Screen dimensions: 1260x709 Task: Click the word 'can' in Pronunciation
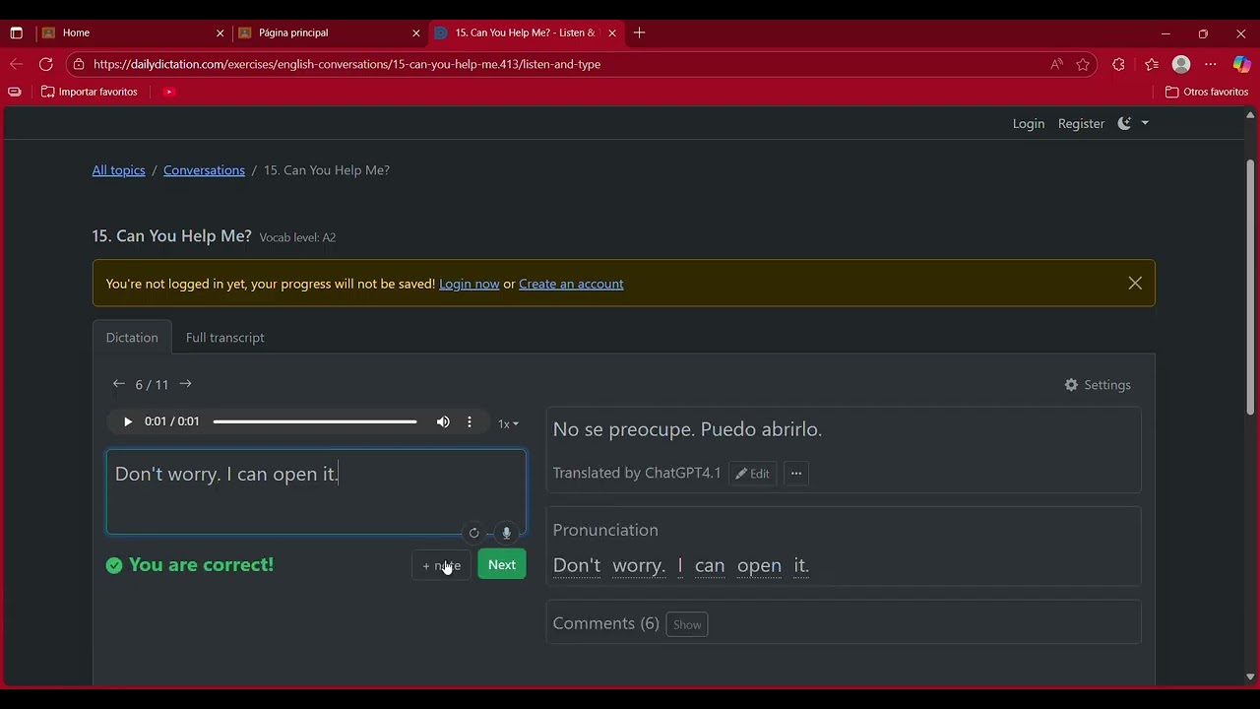[710, 566]
